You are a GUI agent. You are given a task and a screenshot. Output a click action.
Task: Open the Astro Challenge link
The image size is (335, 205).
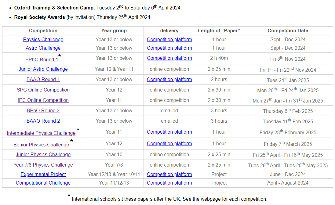[x=43, y=48]
